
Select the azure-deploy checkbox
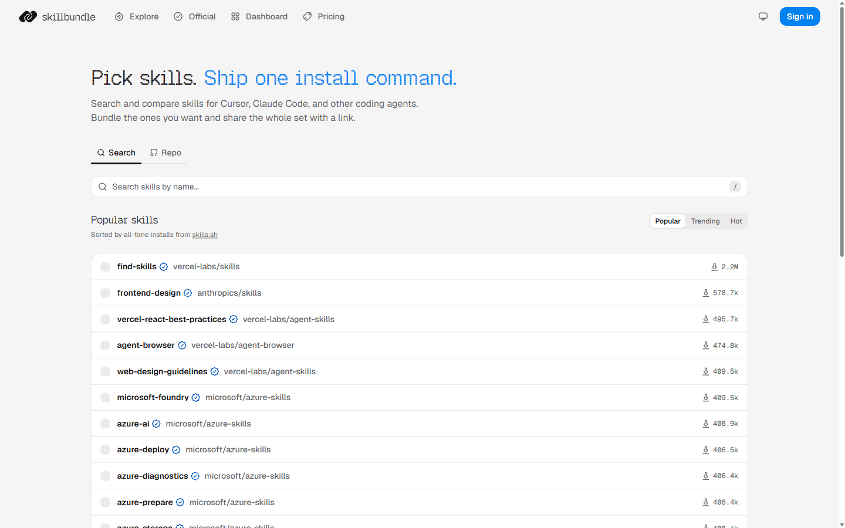[x=105, y=450]
